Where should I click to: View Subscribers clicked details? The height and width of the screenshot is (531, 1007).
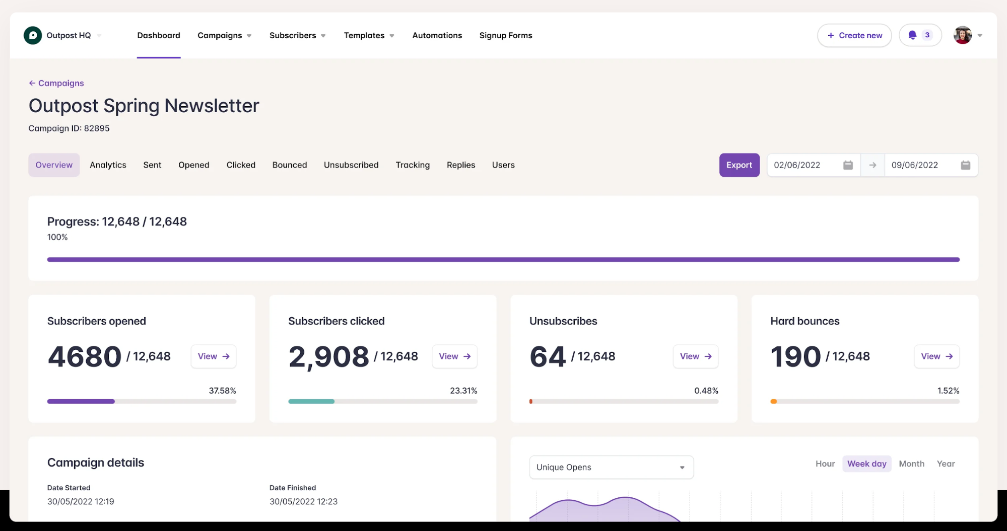tap(454, 356)
